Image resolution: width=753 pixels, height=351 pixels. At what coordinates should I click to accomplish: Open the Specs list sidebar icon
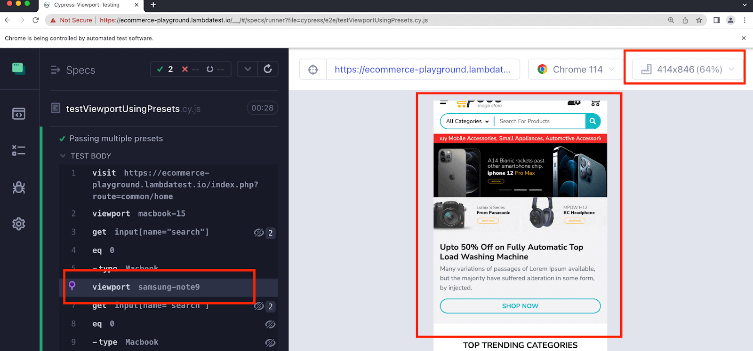(19, 114)
